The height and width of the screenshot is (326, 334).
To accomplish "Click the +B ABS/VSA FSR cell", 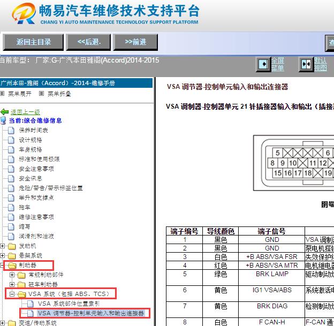I will point(271,257).
